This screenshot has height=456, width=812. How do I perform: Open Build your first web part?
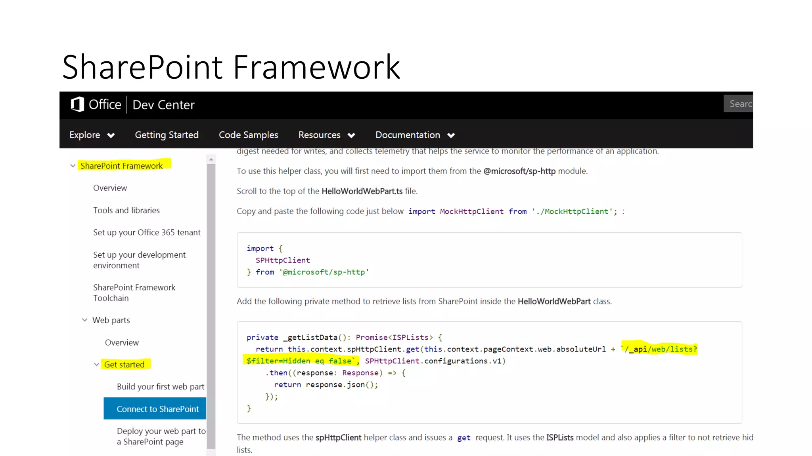pos(161,387)
